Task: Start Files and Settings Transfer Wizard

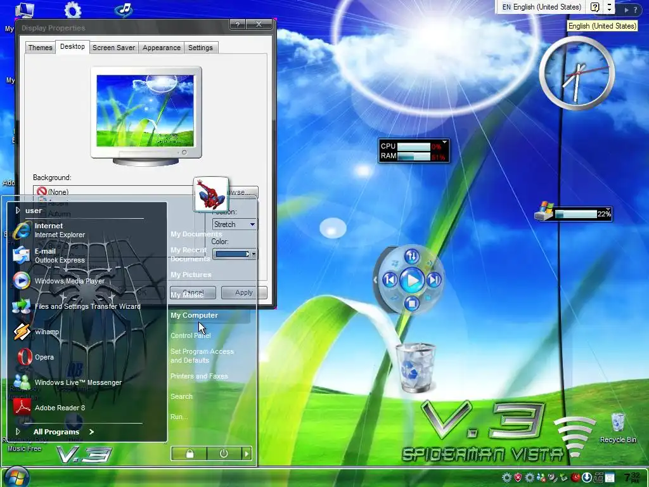Action: pyautogui.click(x=87, y=306)
